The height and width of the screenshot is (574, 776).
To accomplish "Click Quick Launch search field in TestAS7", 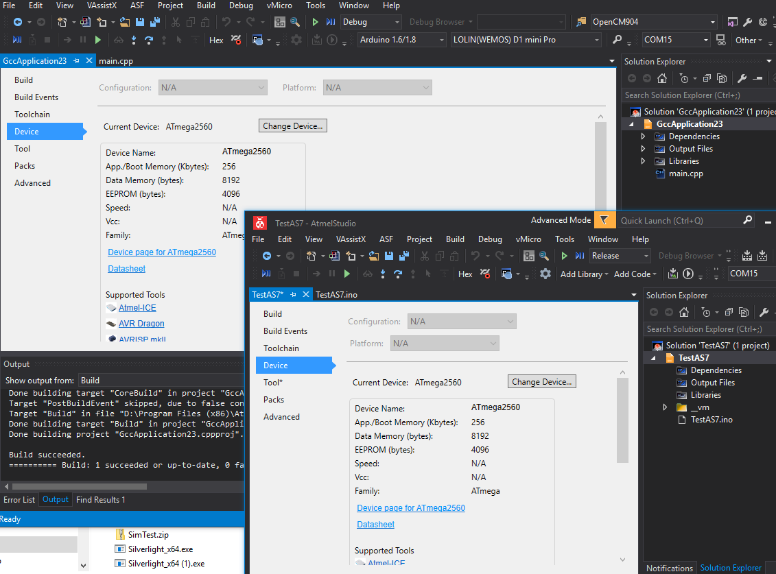I will point(686,220).
